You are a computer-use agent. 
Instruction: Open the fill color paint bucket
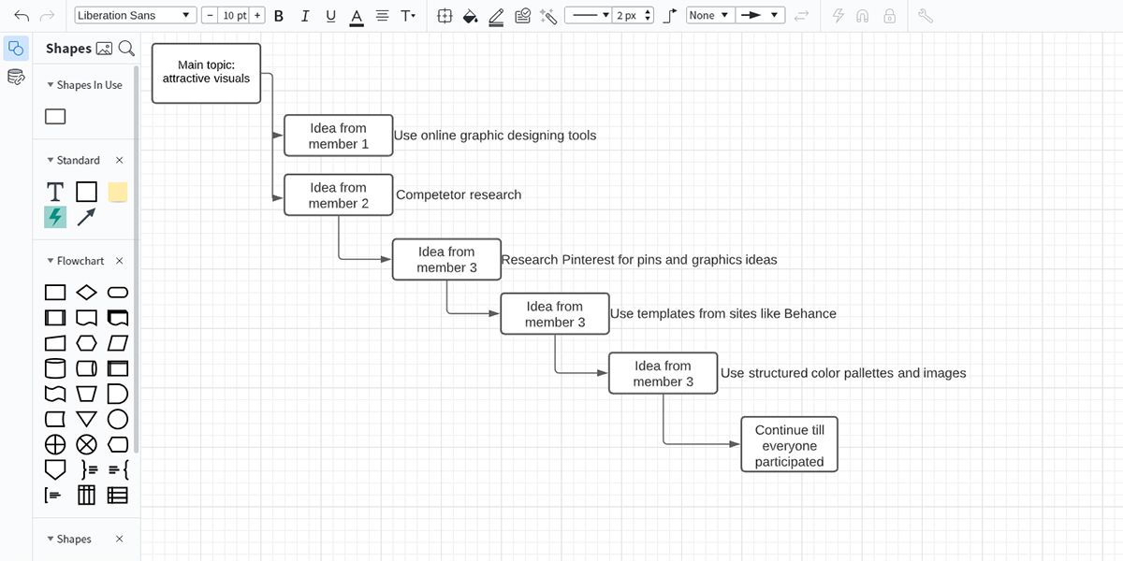tap(471, 16)
